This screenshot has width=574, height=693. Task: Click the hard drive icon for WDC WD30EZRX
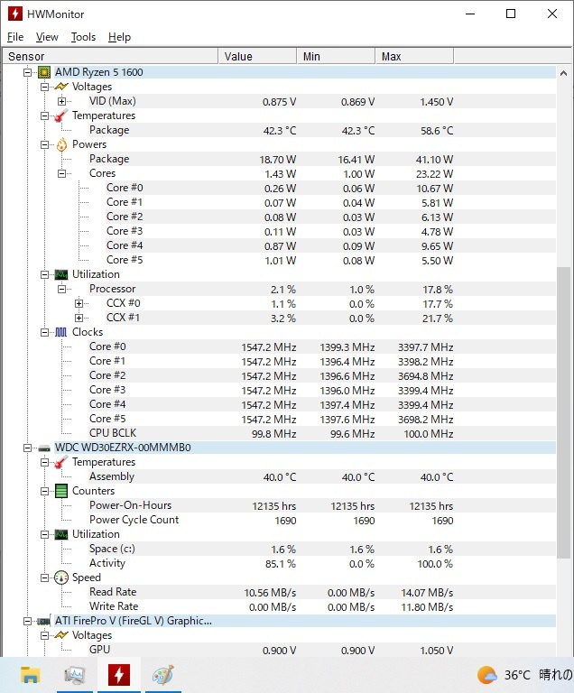(x=44, y=448)
